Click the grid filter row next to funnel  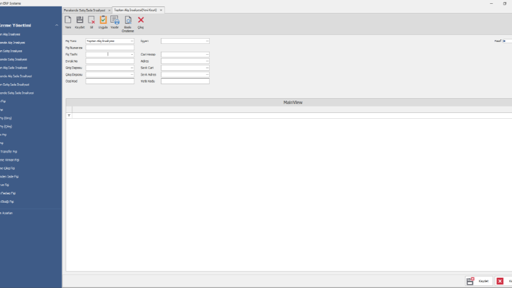click(292, 116)
